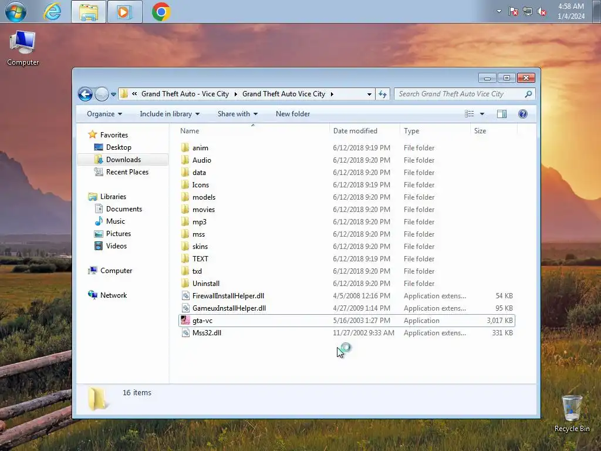
Task: Select the movies folder icon
Action: [x=185, y=210]
